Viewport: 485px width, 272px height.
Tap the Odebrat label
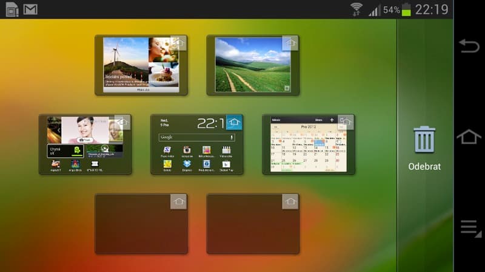(x=424, y=167)
